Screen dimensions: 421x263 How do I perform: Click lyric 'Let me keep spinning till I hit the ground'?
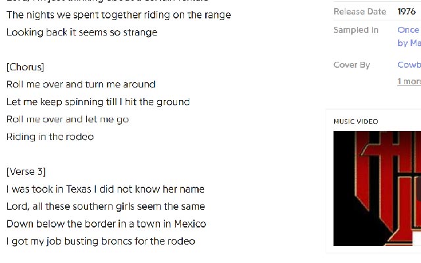98,102
